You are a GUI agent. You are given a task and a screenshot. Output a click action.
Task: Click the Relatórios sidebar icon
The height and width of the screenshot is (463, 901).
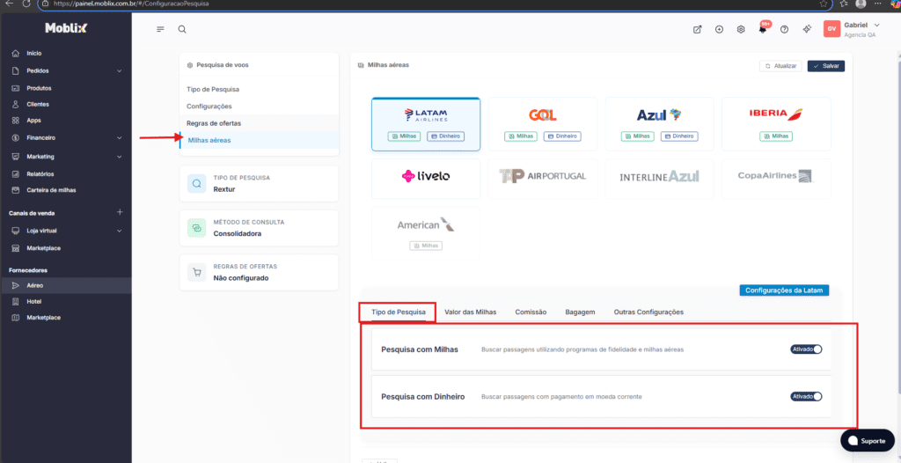[16, 174]
